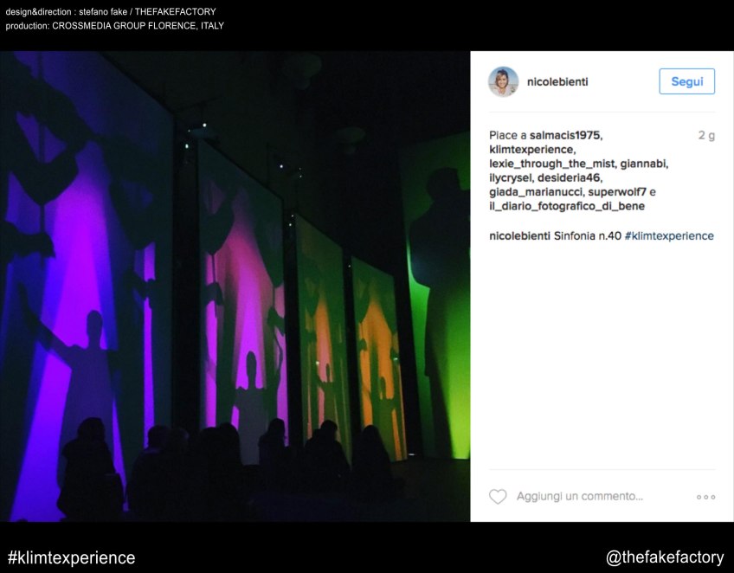Screen dimensions: 734x573
Task: Click nicolebienti name in the caption
Action: coord(519,236)
